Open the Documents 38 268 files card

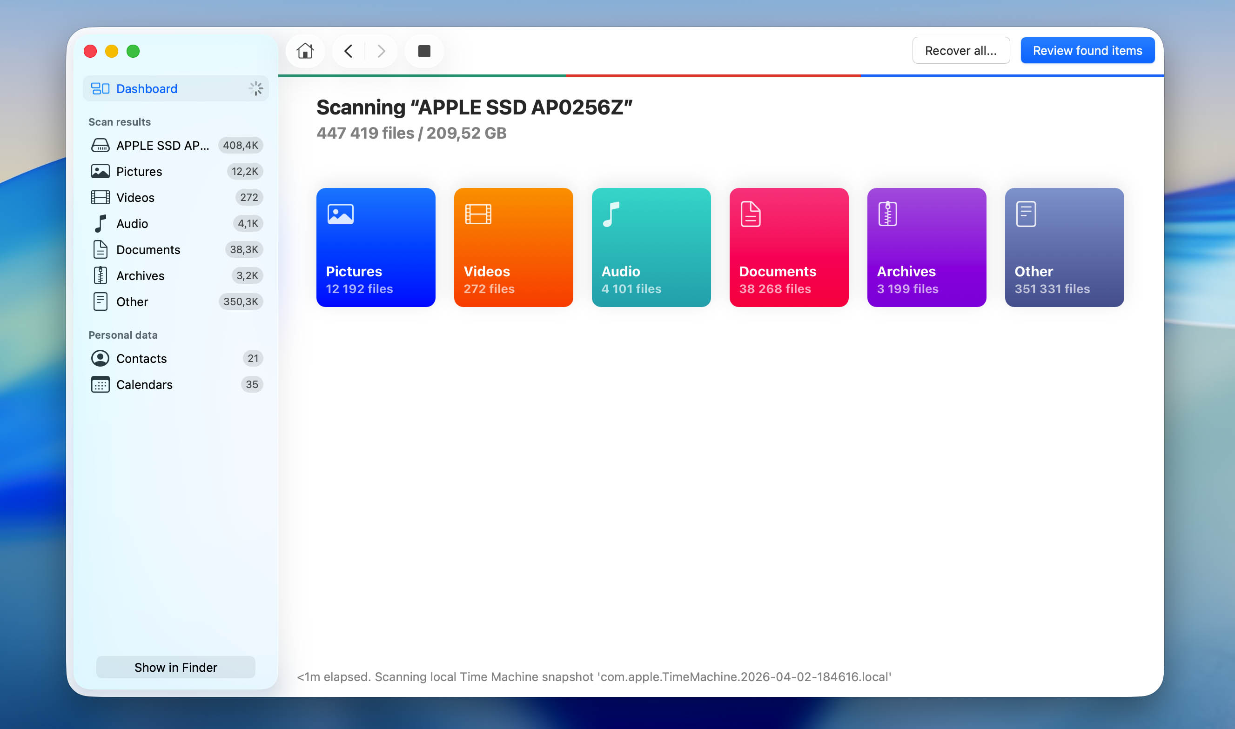coord(789,247)
